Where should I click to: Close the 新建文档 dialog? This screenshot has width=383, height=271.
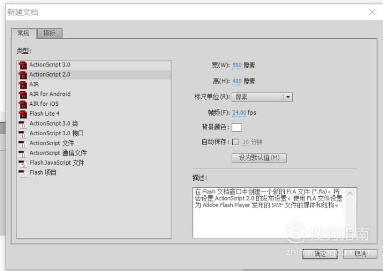(372, 12)
